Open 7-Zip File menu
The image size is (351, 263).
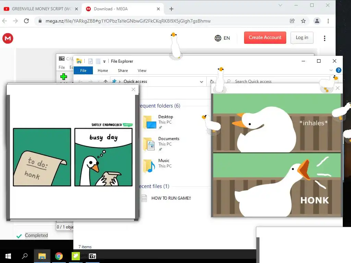(x=62, y=67)
